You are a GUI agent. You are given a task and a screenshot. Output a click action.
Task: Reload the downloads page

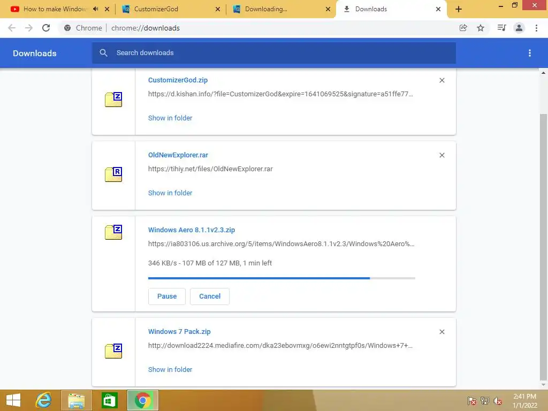(46, 28)
